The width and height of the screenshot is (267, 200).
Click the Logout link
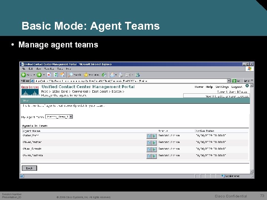[x=237, y=87]
